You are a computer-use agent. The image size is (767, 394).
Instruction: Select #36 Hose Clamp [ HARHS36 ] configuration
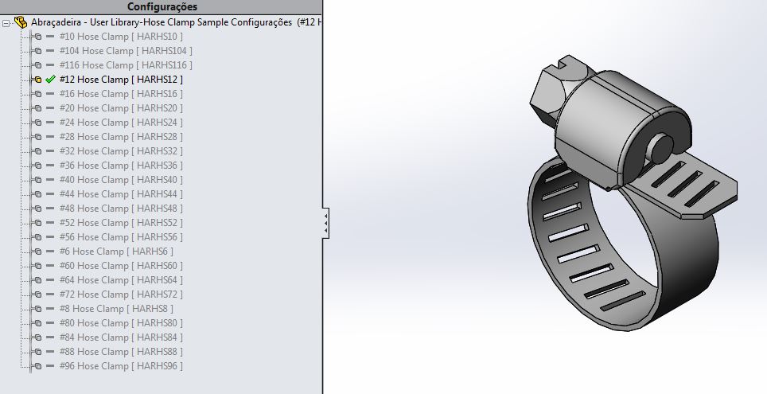(121, 165)
